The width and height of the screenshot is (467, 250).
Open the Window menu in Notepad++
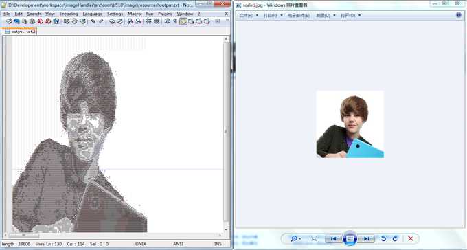185,14
